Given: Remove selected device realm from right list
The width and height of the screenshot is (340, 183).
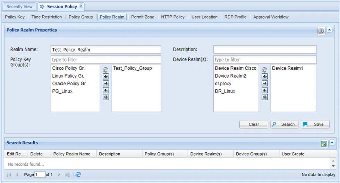Looking at the screenshot, I should click(265, 90).
